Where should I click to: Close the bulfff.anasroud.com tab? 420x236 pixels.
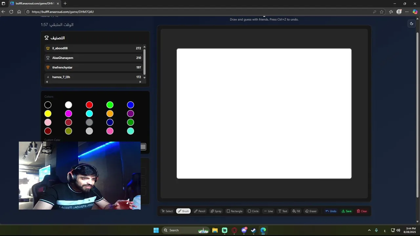[x=58, y=4]
